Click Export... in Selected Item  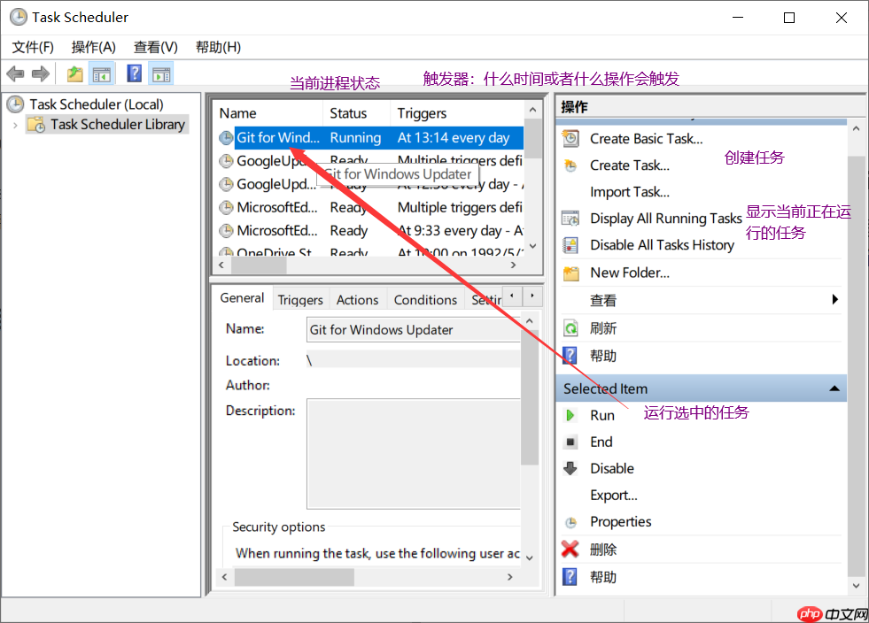tap(614, 495)
